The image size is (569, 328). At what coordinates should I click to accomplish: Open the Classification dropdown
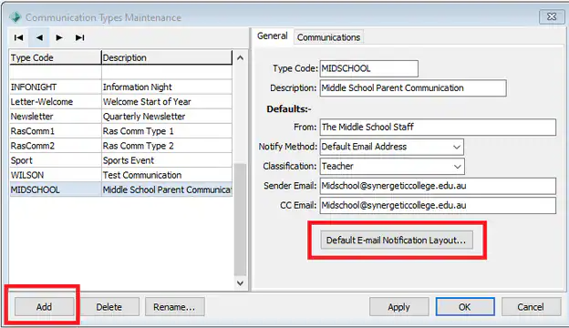coord(457,167)
